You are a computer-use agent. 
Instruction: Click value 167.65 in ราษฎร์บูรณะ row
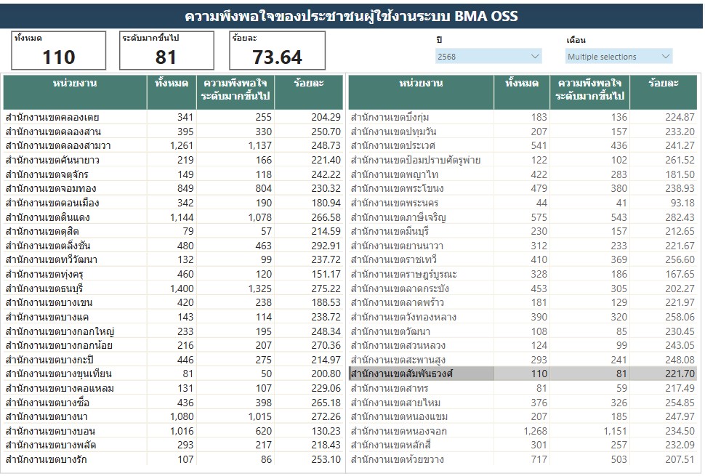[x=680, y=274]
